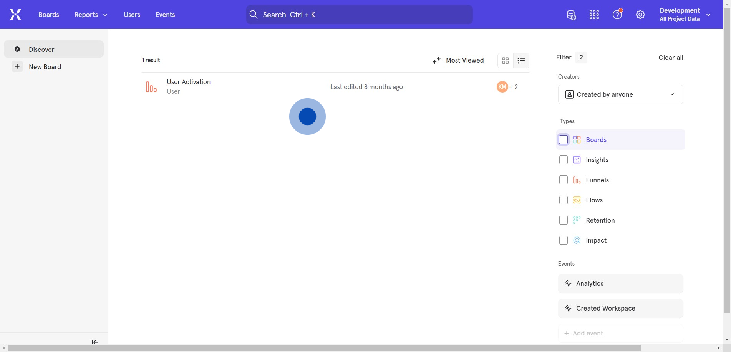Open the settings gear icon
Image resolution: width=731 pixels, height=352 pixels.
640,15
